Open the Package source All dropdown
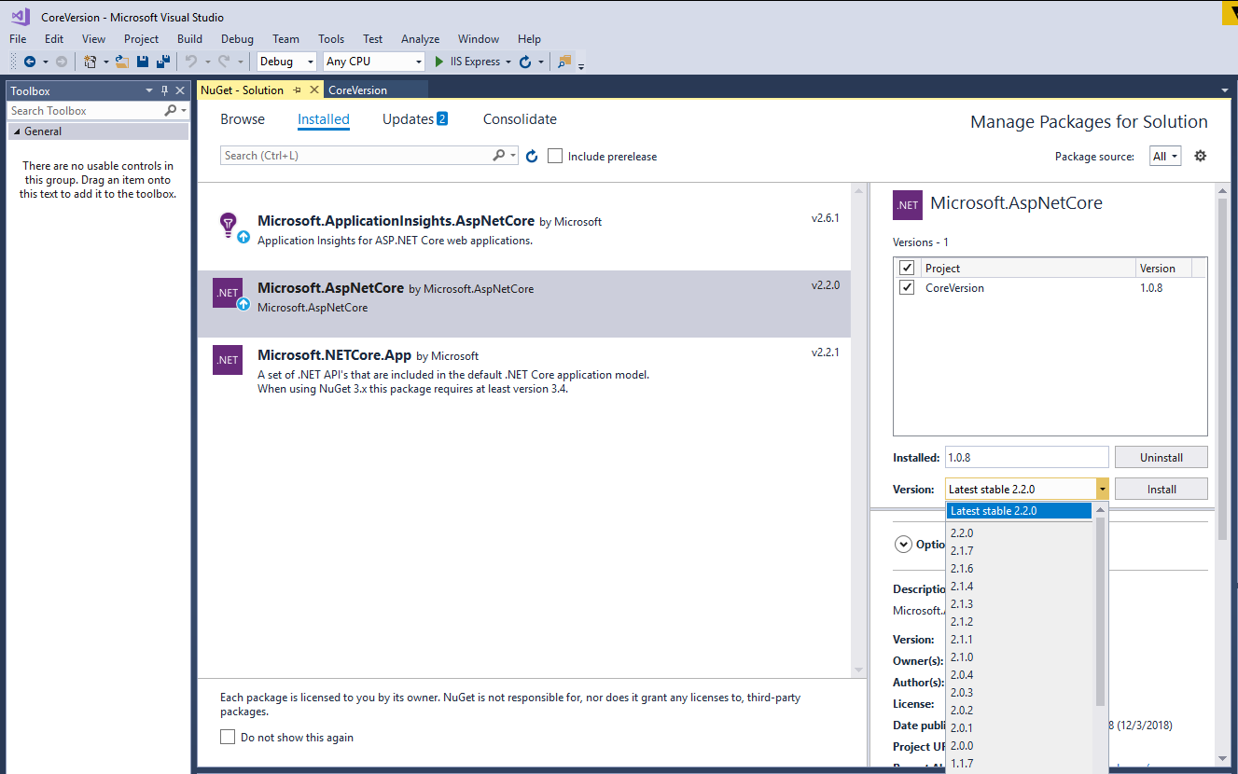1238x774 pixels. pos(1164,156)
